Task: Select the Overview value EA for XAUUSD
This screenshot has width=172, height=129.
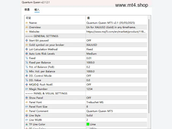Action: [116, 27]
